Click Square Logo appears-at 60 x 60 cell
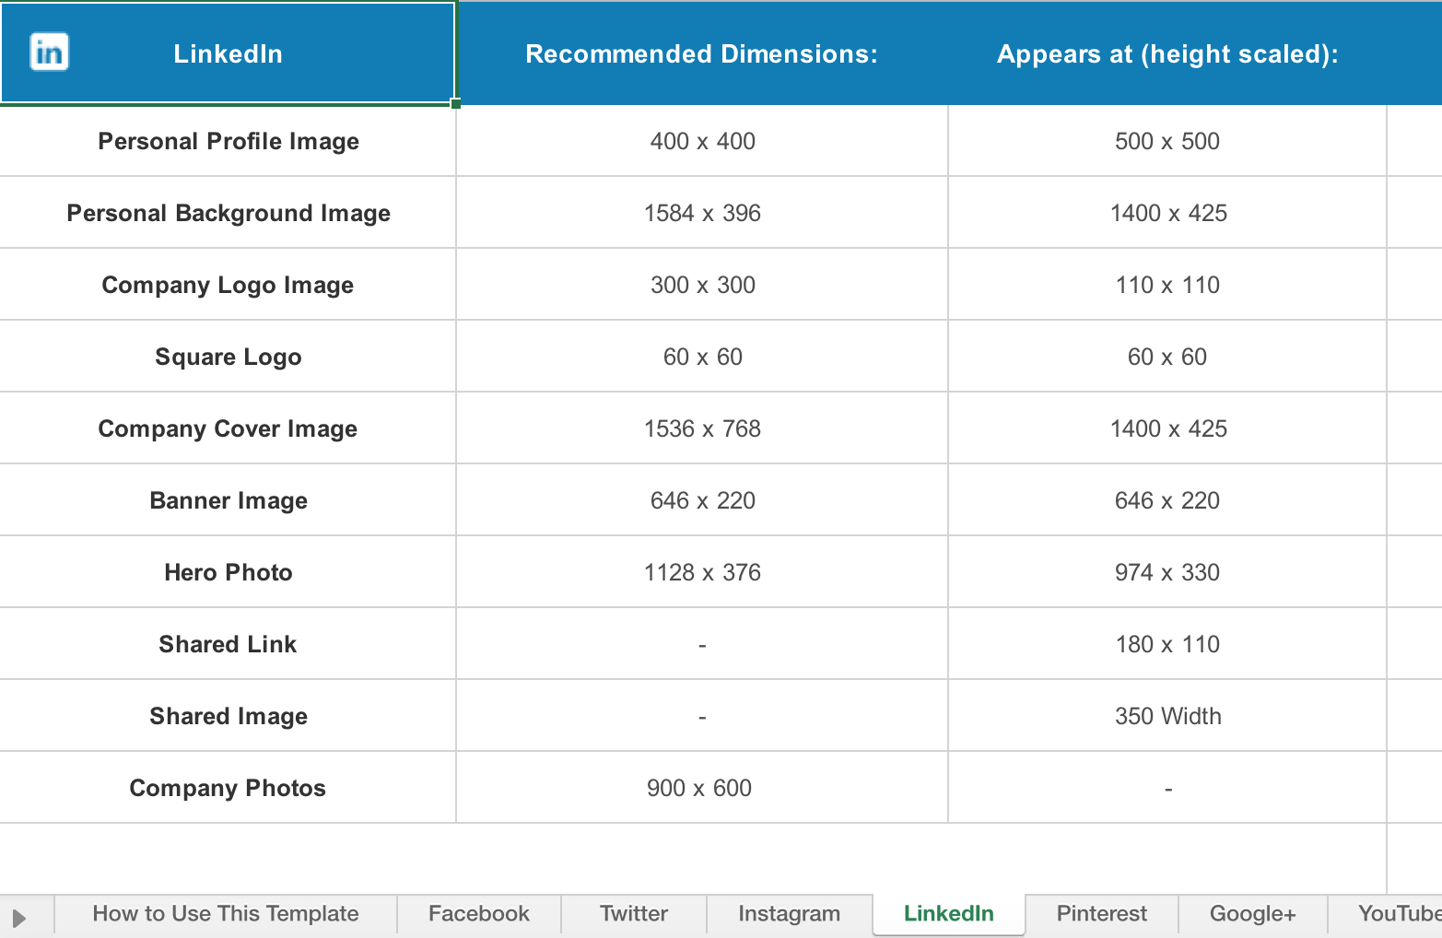 [x=1167, y=357]
